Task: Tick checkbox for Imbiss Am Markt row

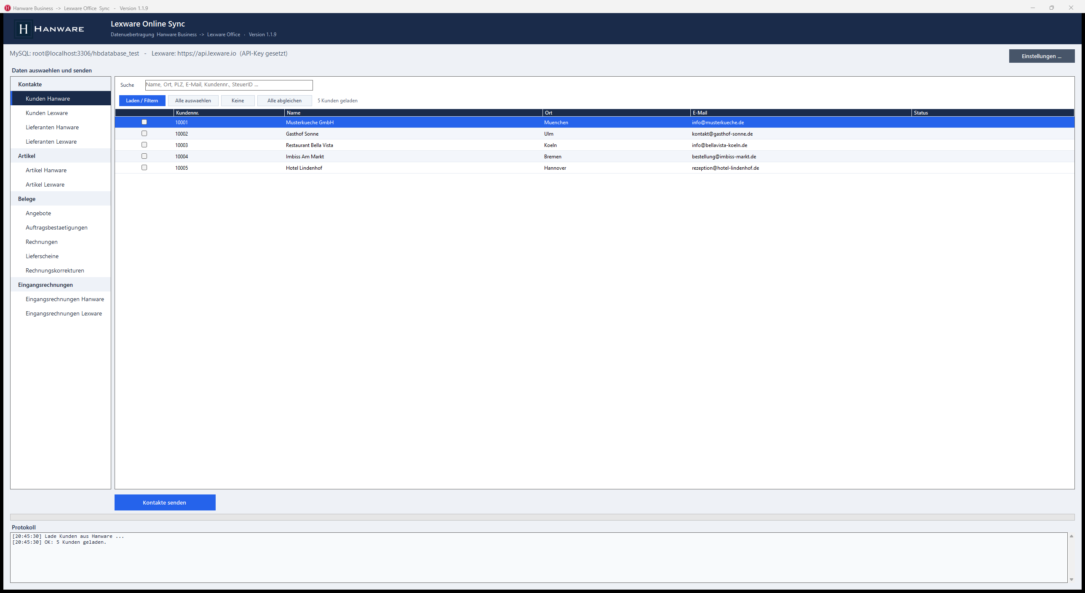Action: coord(144,156)
